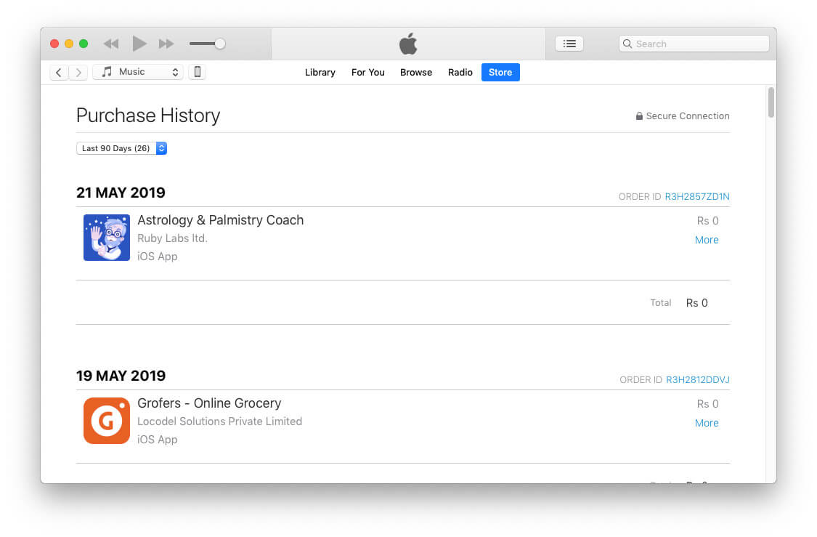This screenshot has width=817, height=537.
Task: Click the 19 MAY 2019 date heading
Action: coord(121,376)
